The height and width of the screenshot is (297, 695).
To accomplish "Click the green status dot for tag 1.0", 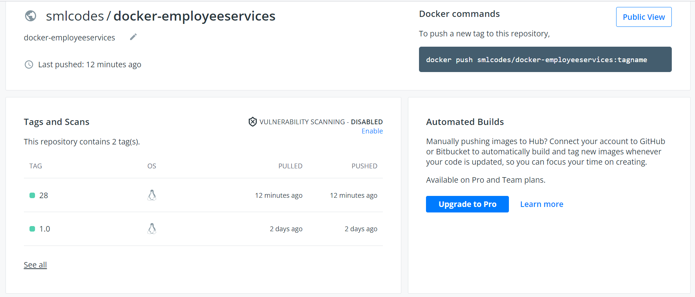I will point(32,229).
